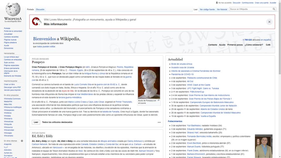Click Crear una cuenta link

(x=262, y=3)
